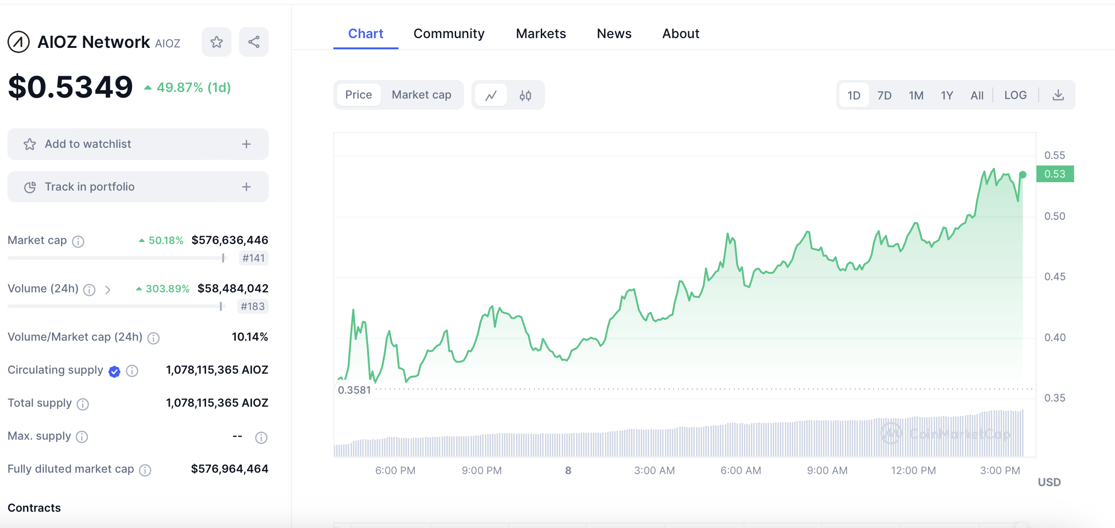Click the star favorite icon beside AIOZ
The image size is (1115, 528).
tap(216, 42)
